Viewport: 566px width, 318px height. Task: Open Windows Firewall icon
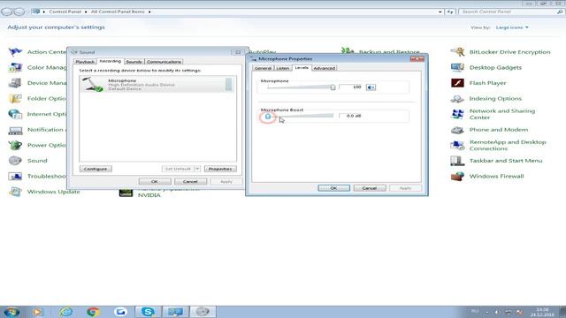[457, 176]
